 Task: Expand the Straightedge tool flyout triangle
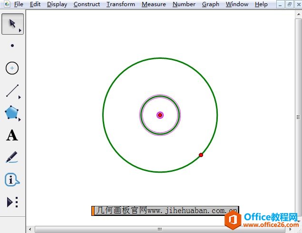(19, 97)
